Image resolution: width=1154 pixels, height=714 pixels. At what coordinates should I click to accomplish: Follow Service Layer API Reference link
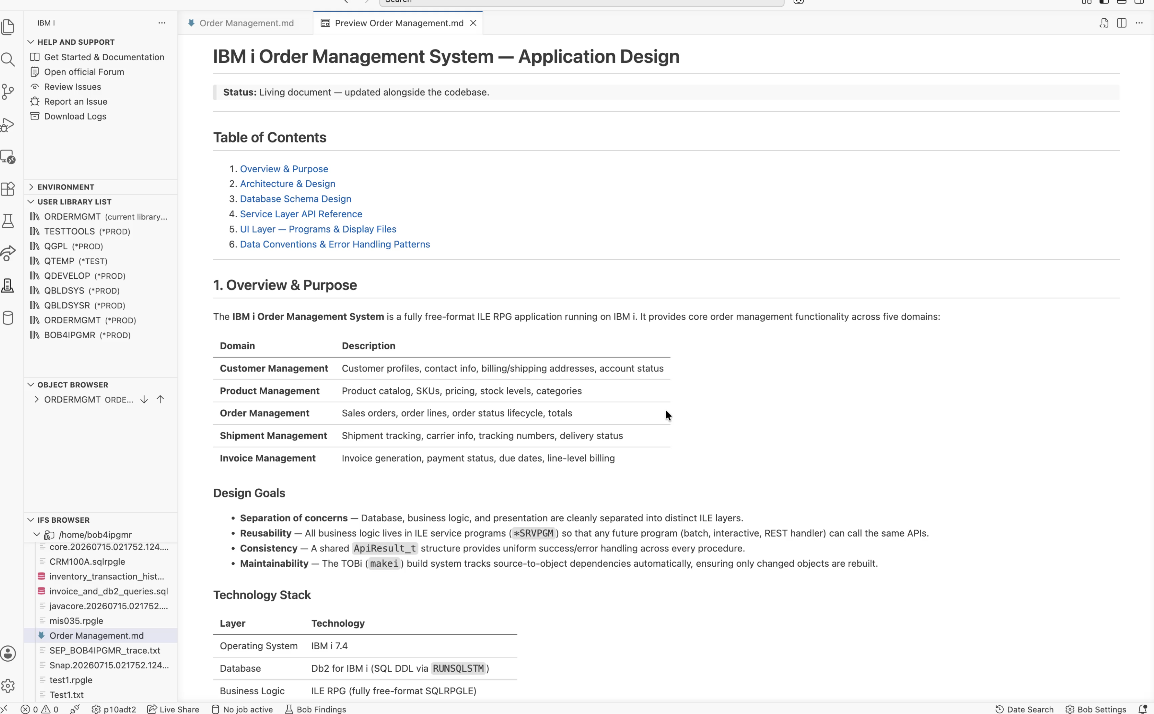coord(301,214)
